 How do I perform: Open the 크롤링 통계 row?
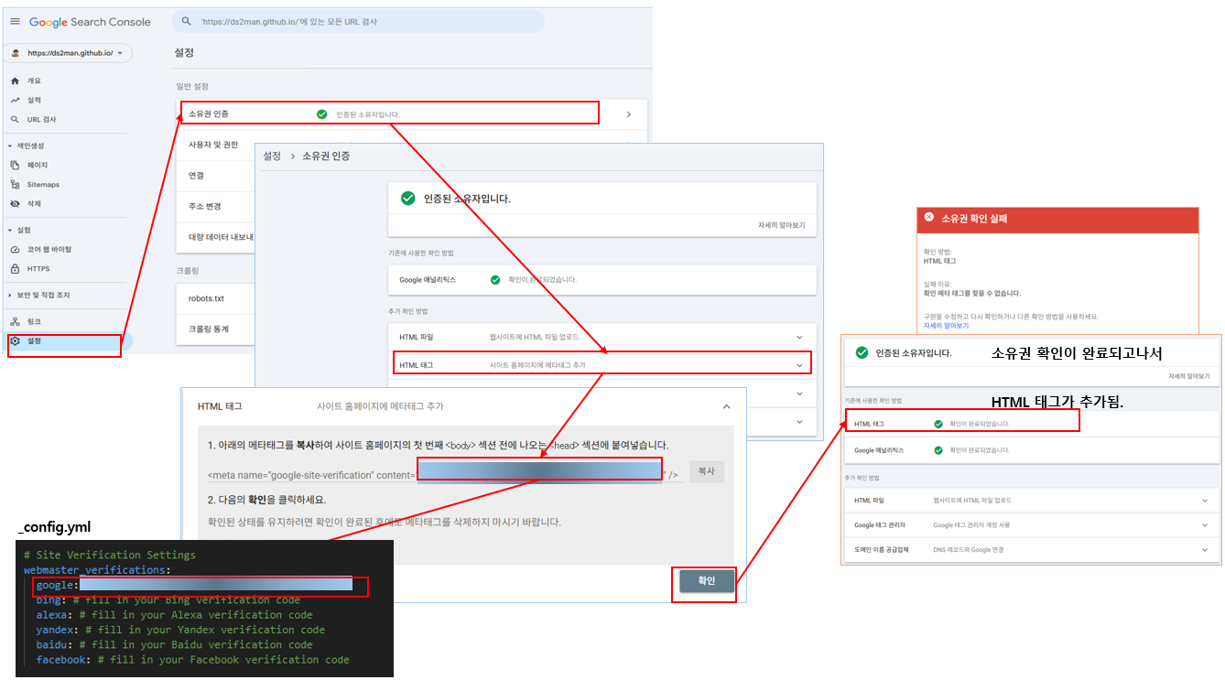tap(215, 329)
